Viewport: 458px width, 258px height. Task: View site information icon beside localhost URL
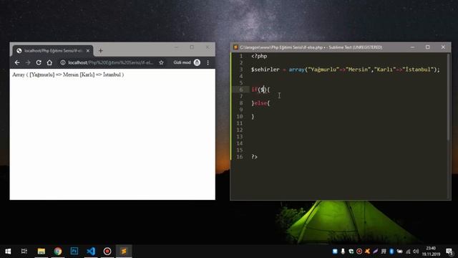click(x=62, y=62)
